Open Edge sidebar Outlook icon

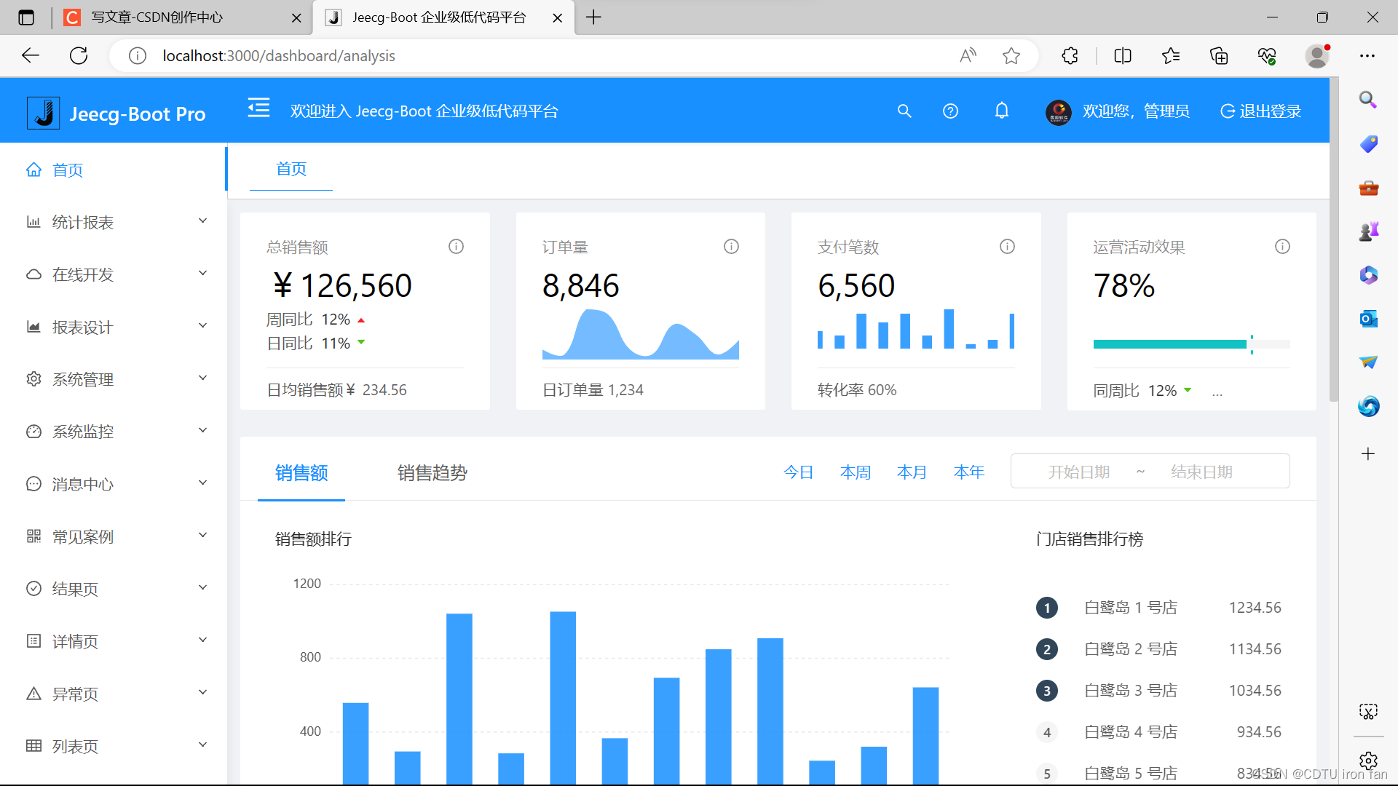1368,319
